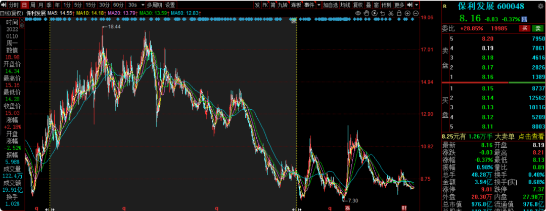546x211 pixels.
Task: Toggle the eye visibility icon above chart
Action: [358, 13]
